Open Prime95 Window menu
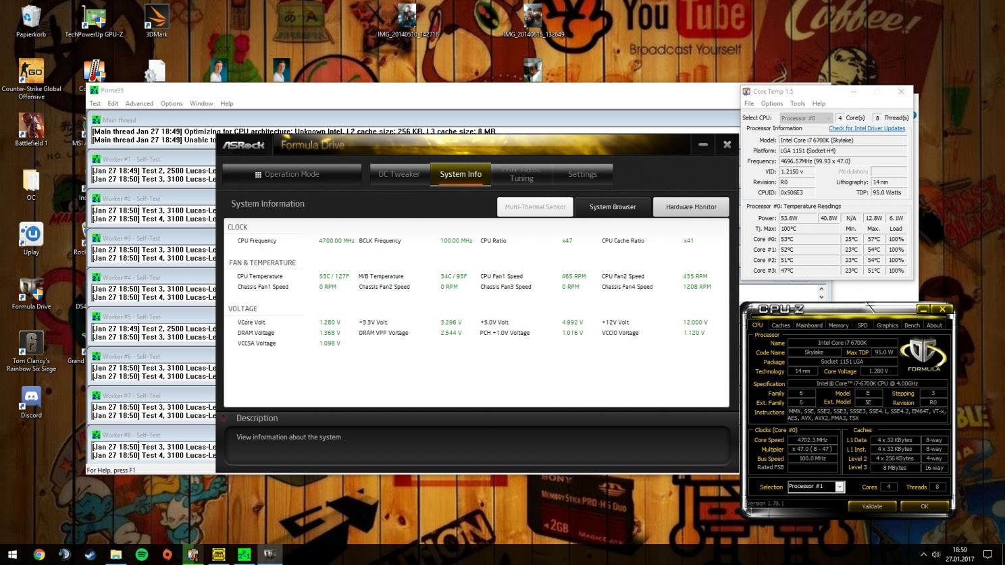Image resolution: width=1005 pixels, height=565 pixels. tap(201, 103)
